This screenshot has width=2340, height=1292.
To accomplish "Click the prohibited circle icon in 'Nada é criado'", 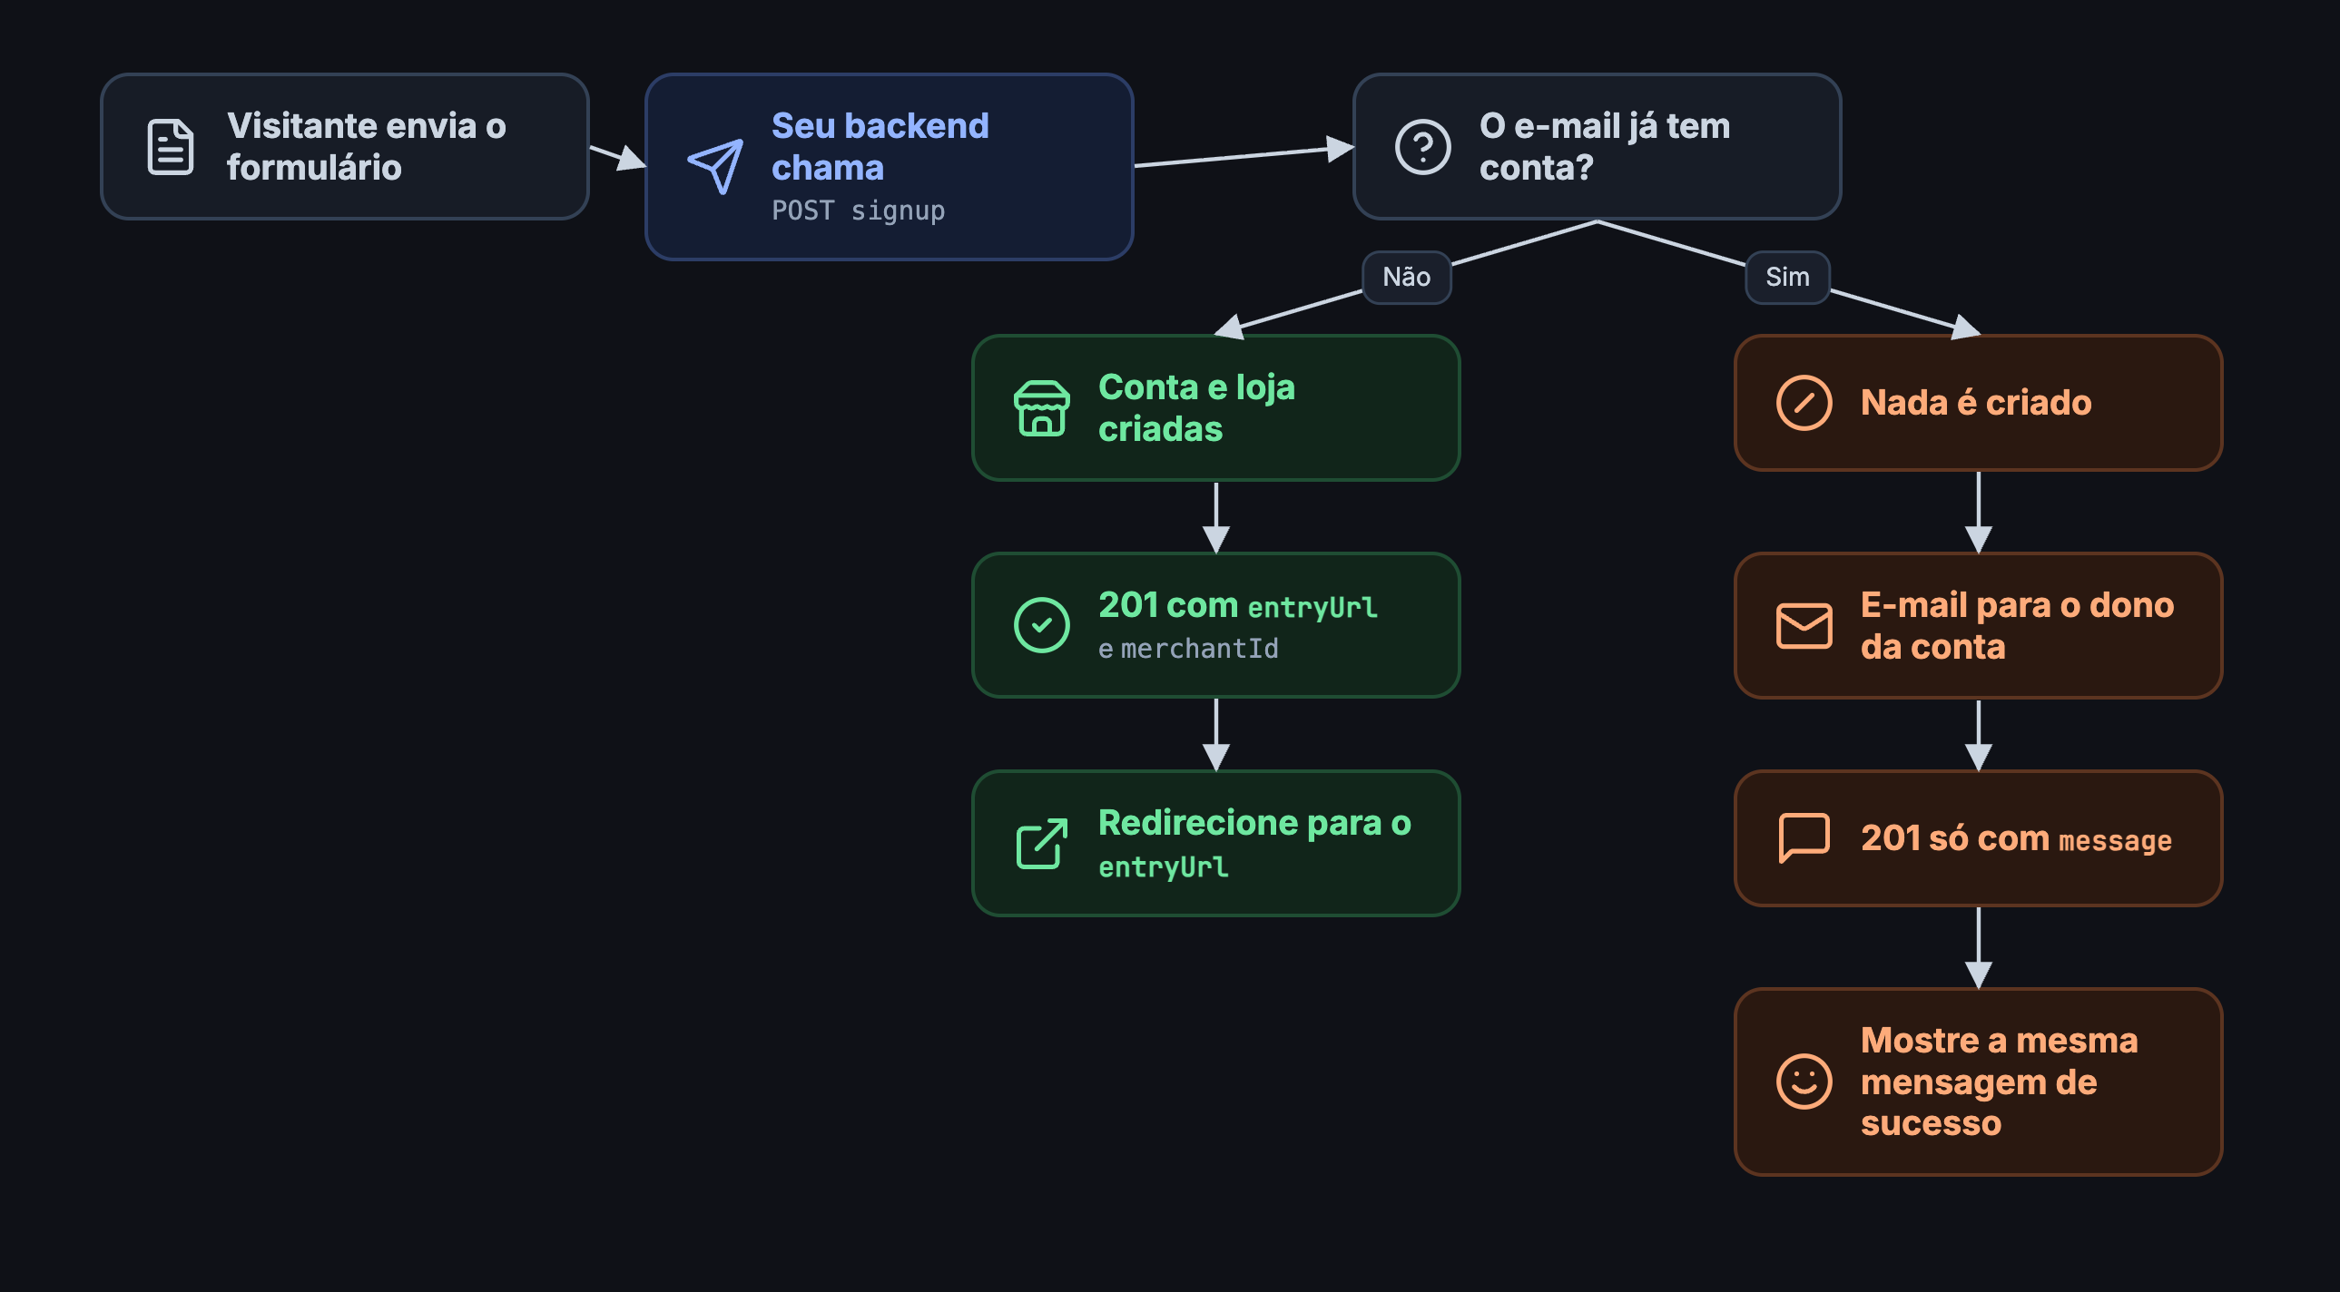I will pos(1804,402).
